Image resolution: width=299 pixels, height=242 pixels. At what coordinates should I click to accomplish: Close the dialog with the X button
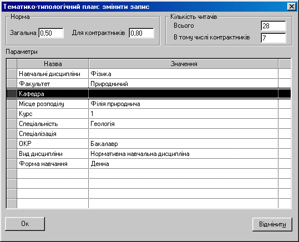[292, 7]
